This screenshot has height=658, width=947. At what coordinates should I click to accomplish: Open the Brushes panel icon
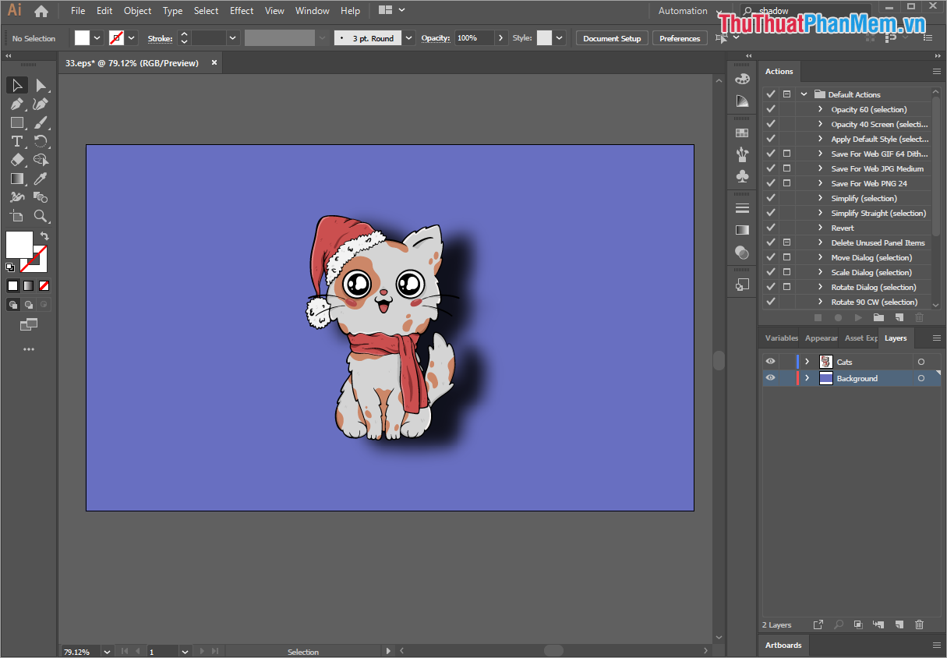point(742,154)
